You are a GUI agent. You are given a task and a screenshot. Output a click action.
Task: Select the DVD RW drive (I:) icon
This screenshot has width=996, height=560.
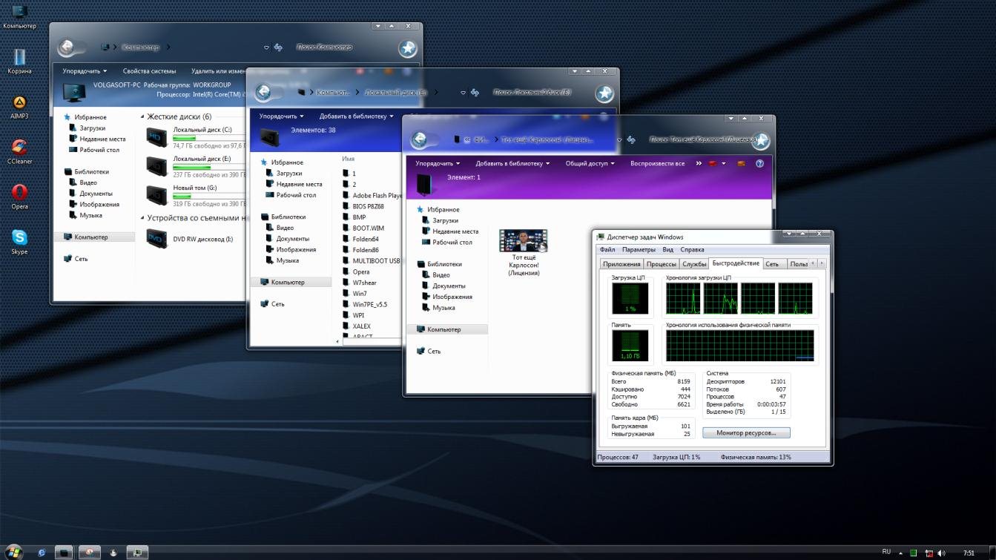click(156, 239)
